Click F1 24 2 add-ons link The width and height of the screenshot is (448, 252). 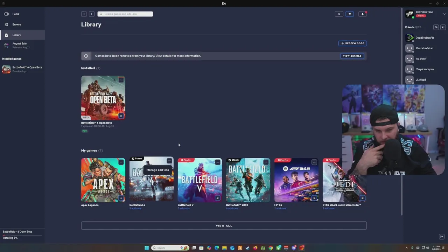click(x=280, y=209)
